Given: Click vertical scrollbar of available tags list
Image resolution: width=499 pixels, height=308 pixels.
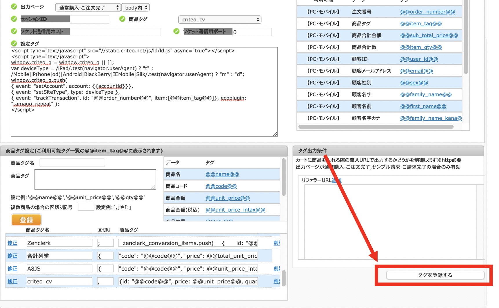Looking at the screenshot, I should click(466, 37).
